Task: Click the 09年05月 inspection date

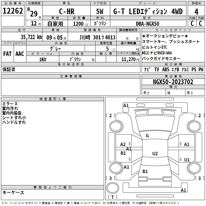Action: (x=56, y=38)
